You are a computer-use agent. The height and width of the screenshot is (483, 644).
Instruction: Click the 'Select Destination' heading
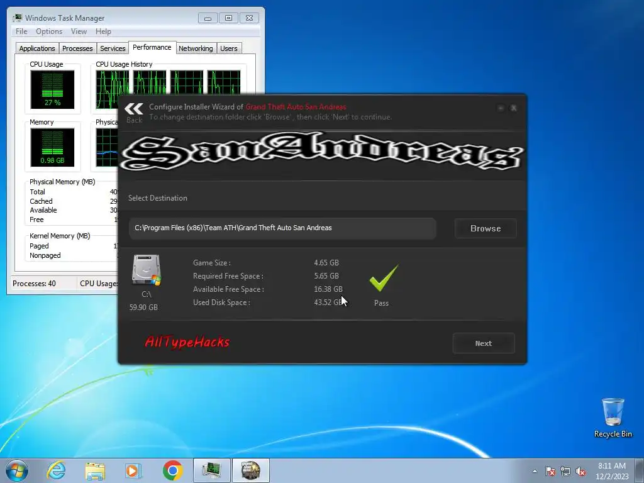point(158,198)
